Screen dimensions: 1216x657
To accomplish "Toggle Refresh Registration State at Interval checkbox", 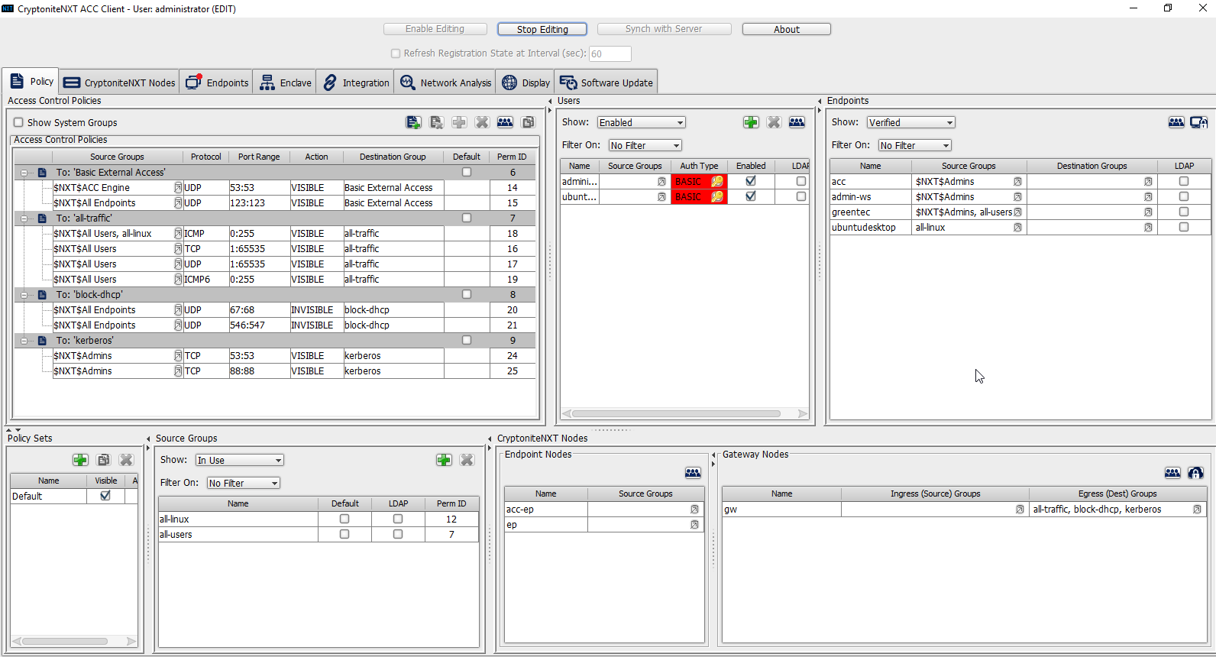I will pyautogui.click(x=396, y=53).
